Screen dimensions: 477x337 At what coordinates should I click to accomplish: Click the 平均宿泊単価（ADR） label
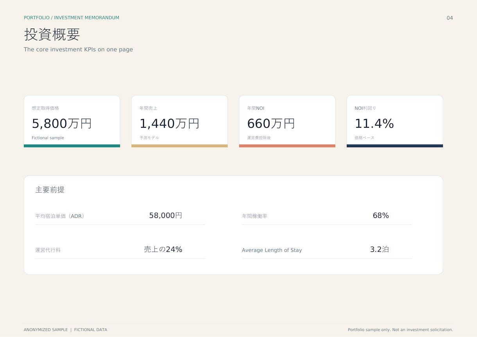click(60, 216)
